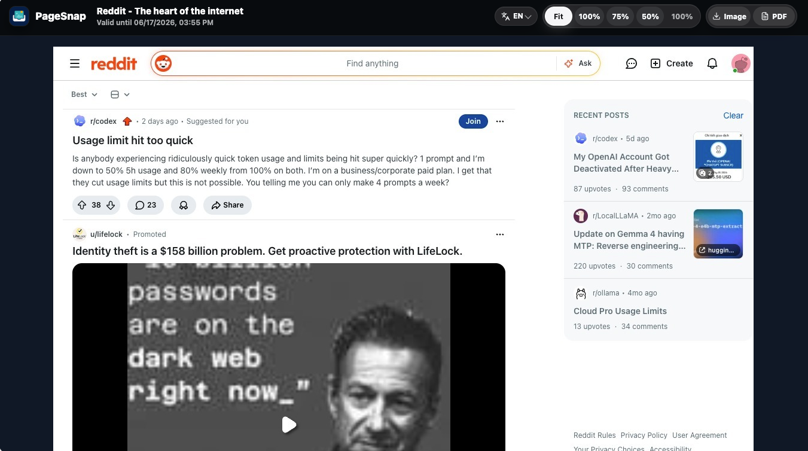Open the Reddit Rules link
808x451 pixels.
[x=594, y=435]
